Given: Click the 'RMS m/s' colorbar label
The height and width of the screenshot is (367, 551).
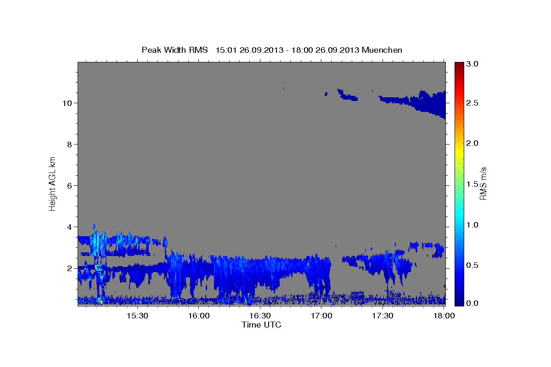Looking at the screenshot, I should 483,183.
